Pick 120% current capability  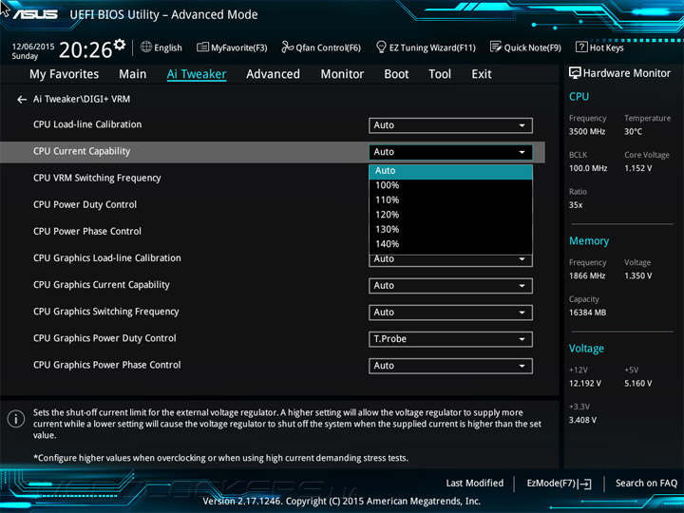point(450,215)
